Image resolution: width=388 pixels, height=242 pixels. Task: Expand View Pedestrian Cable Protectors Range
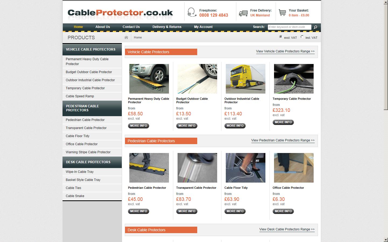pos(283,140)
